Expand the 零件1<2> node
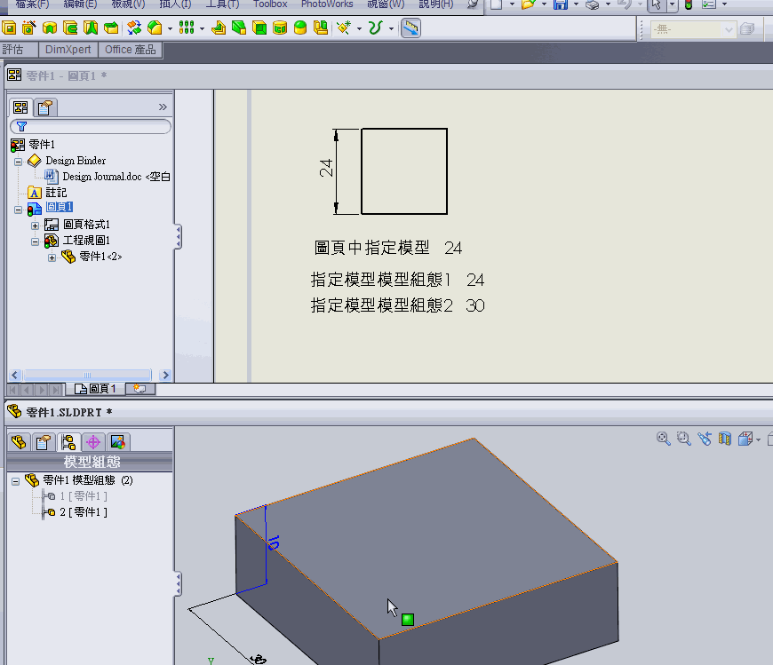773x665 pixels. (52, 257)
